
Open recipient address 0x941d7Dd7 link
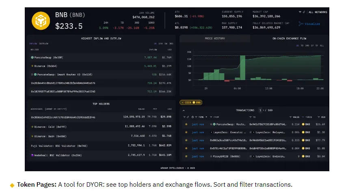(268, 124)
